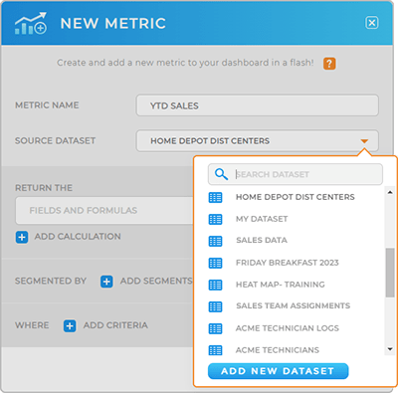This screenshot has width=398, height=393.
Task: Click table icon beside ACME TECHNICIAN LOGS
Action: click(x=215, y=328)
